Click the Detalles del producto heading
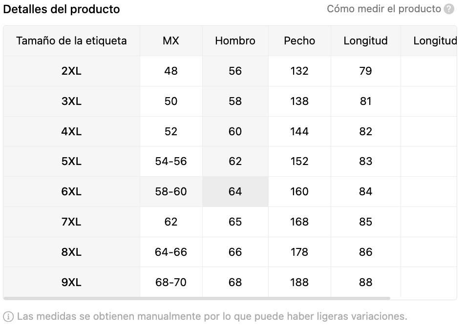 (x=62, y=9)
